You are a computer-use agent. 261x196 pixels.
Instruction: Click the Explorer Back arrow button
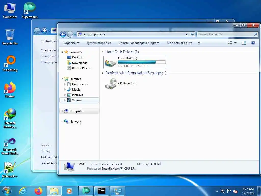click(x=63, y=34)
